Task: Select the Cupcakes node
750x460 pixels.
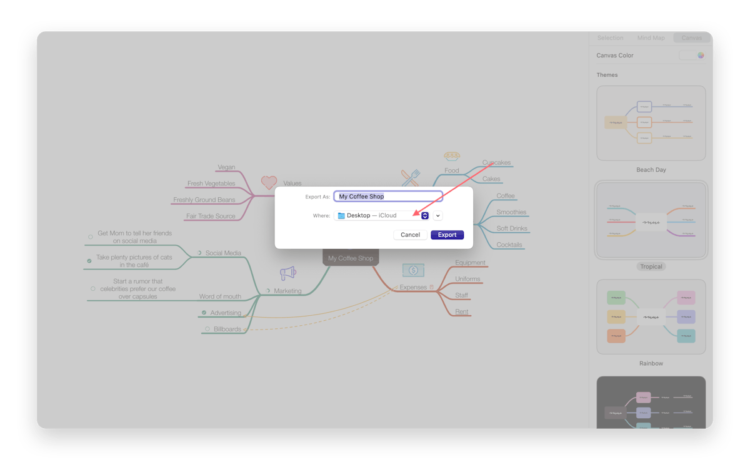Action: click(x=496, y=162)
